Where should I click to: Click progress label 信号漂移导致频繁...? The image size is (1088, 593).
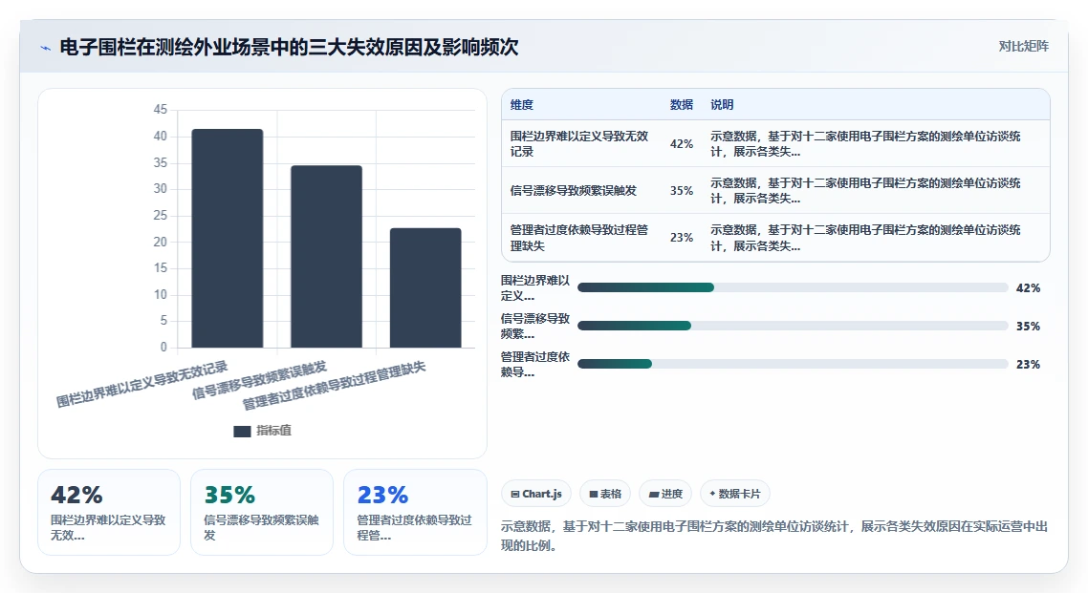(x=535, y=327)
